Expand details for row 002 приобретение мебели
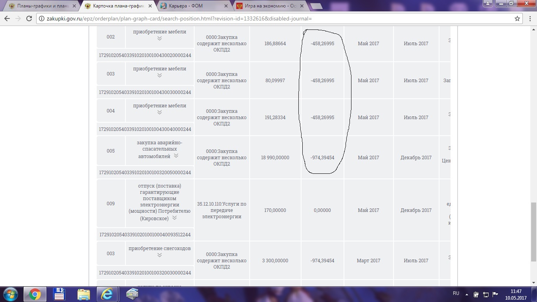Screen dimensions: 537x302 [160, 39]
